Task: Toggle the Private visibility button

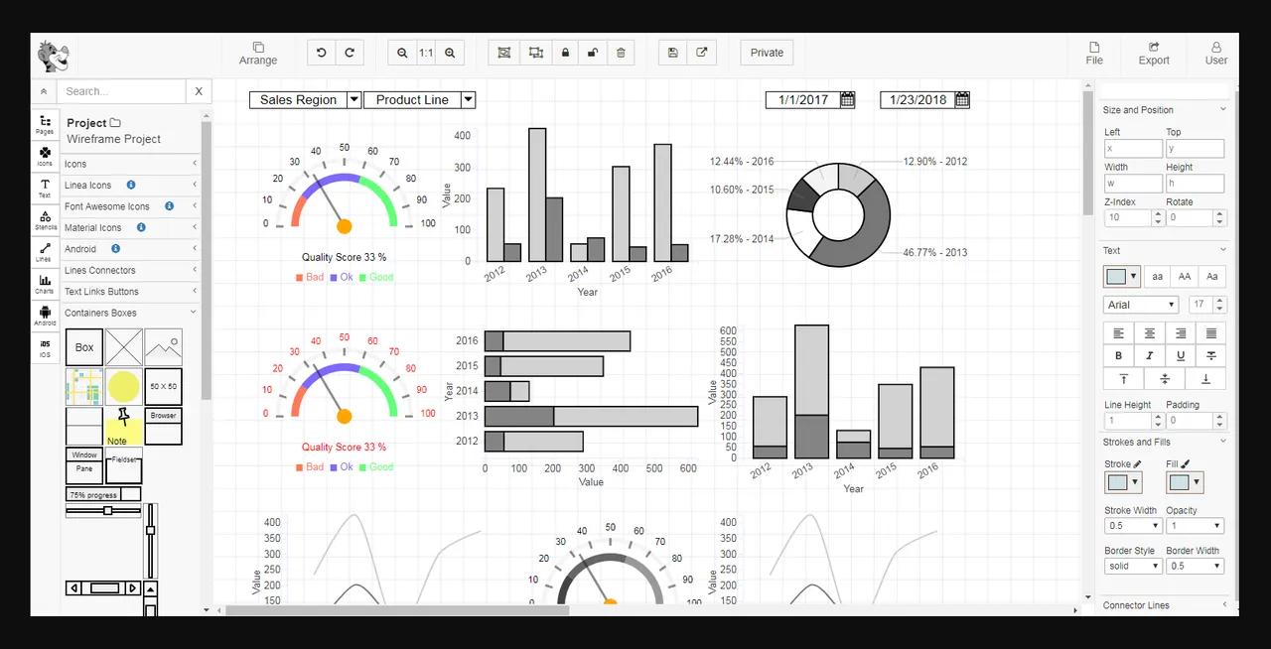Action: [x=767, y=53]
